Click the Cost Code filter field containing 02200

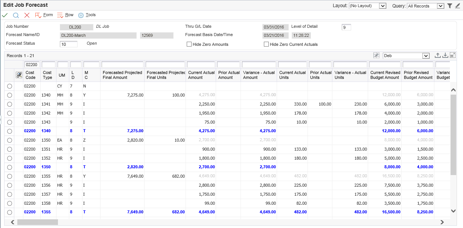32,65
